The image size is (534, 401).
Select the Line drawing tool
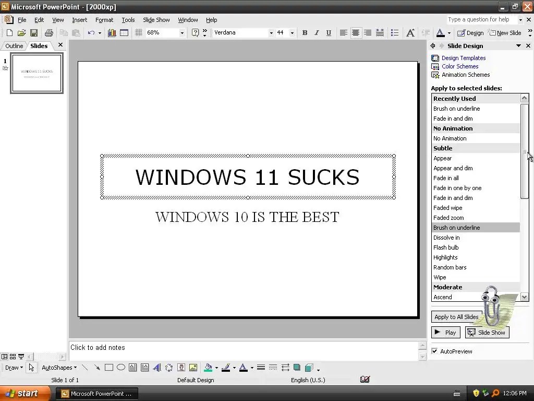[85, 368]
